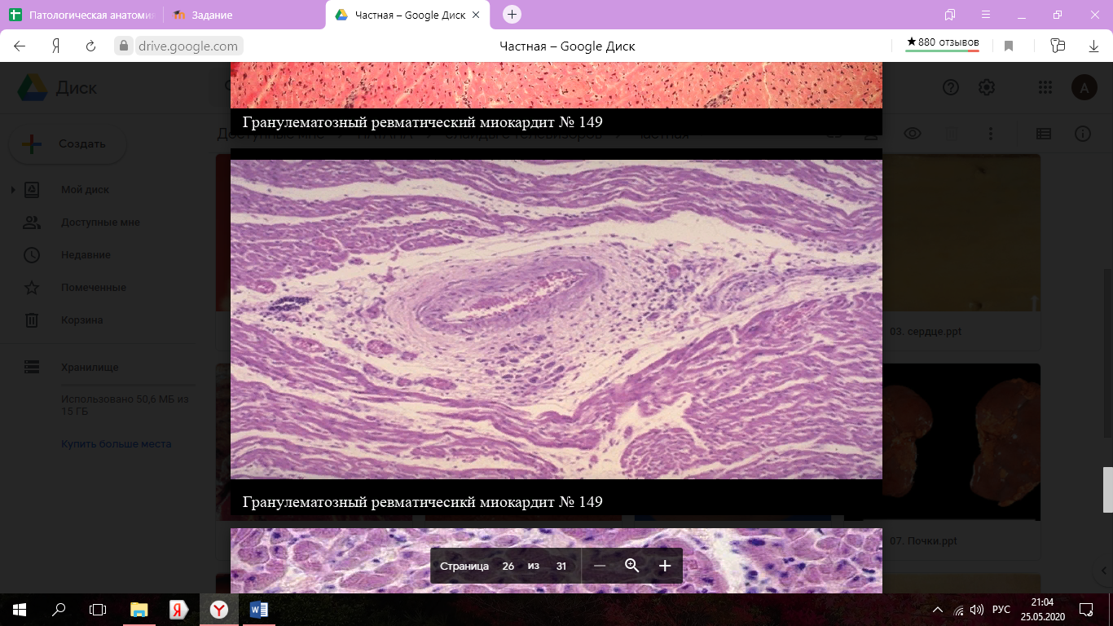1113x626 pixels.
Task: Open Task View in taskbar
Action: pos(98,609)
